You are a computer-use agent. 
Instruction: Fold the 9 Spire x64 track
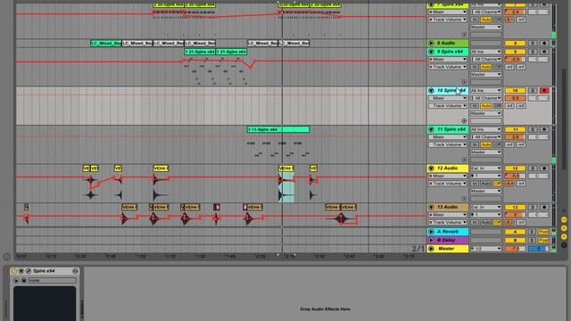click(x=431, y=52)
